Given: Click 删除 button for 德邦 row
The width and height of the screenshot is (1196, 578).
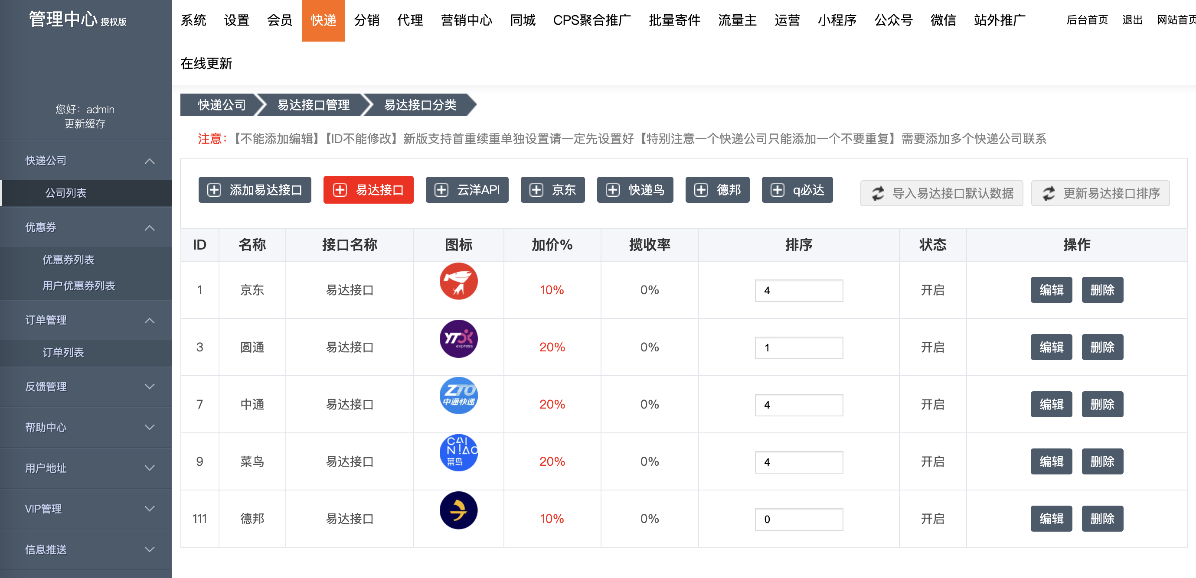Looking at the screenshot, I should coord(1102,519).
